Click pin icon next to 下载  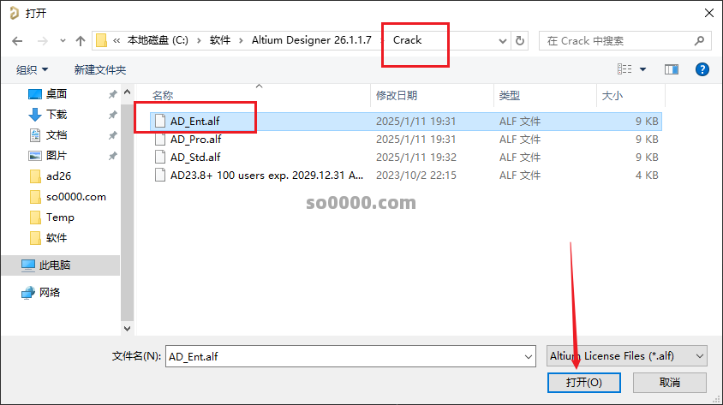pyautogui.click(x=112, y=115)
